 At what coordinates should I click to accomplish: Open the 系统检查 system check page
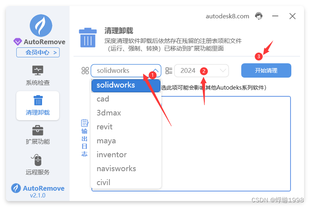click(38, 76)
